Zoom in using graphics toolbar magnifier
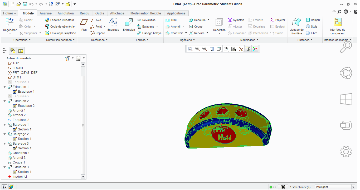Image resolution: width=360 pixels, height=190 pixels. [197, 49]
